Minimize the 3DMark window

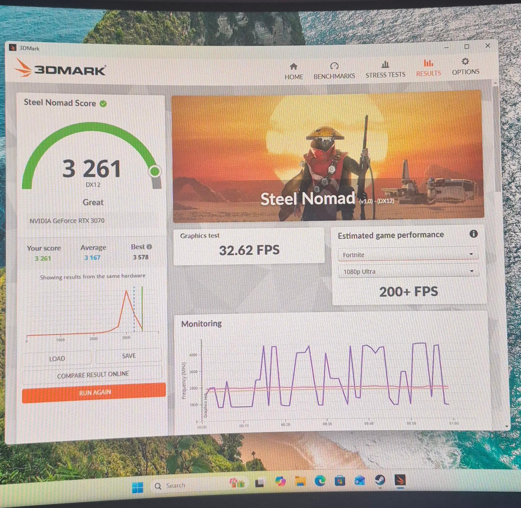tap(446, 47)
